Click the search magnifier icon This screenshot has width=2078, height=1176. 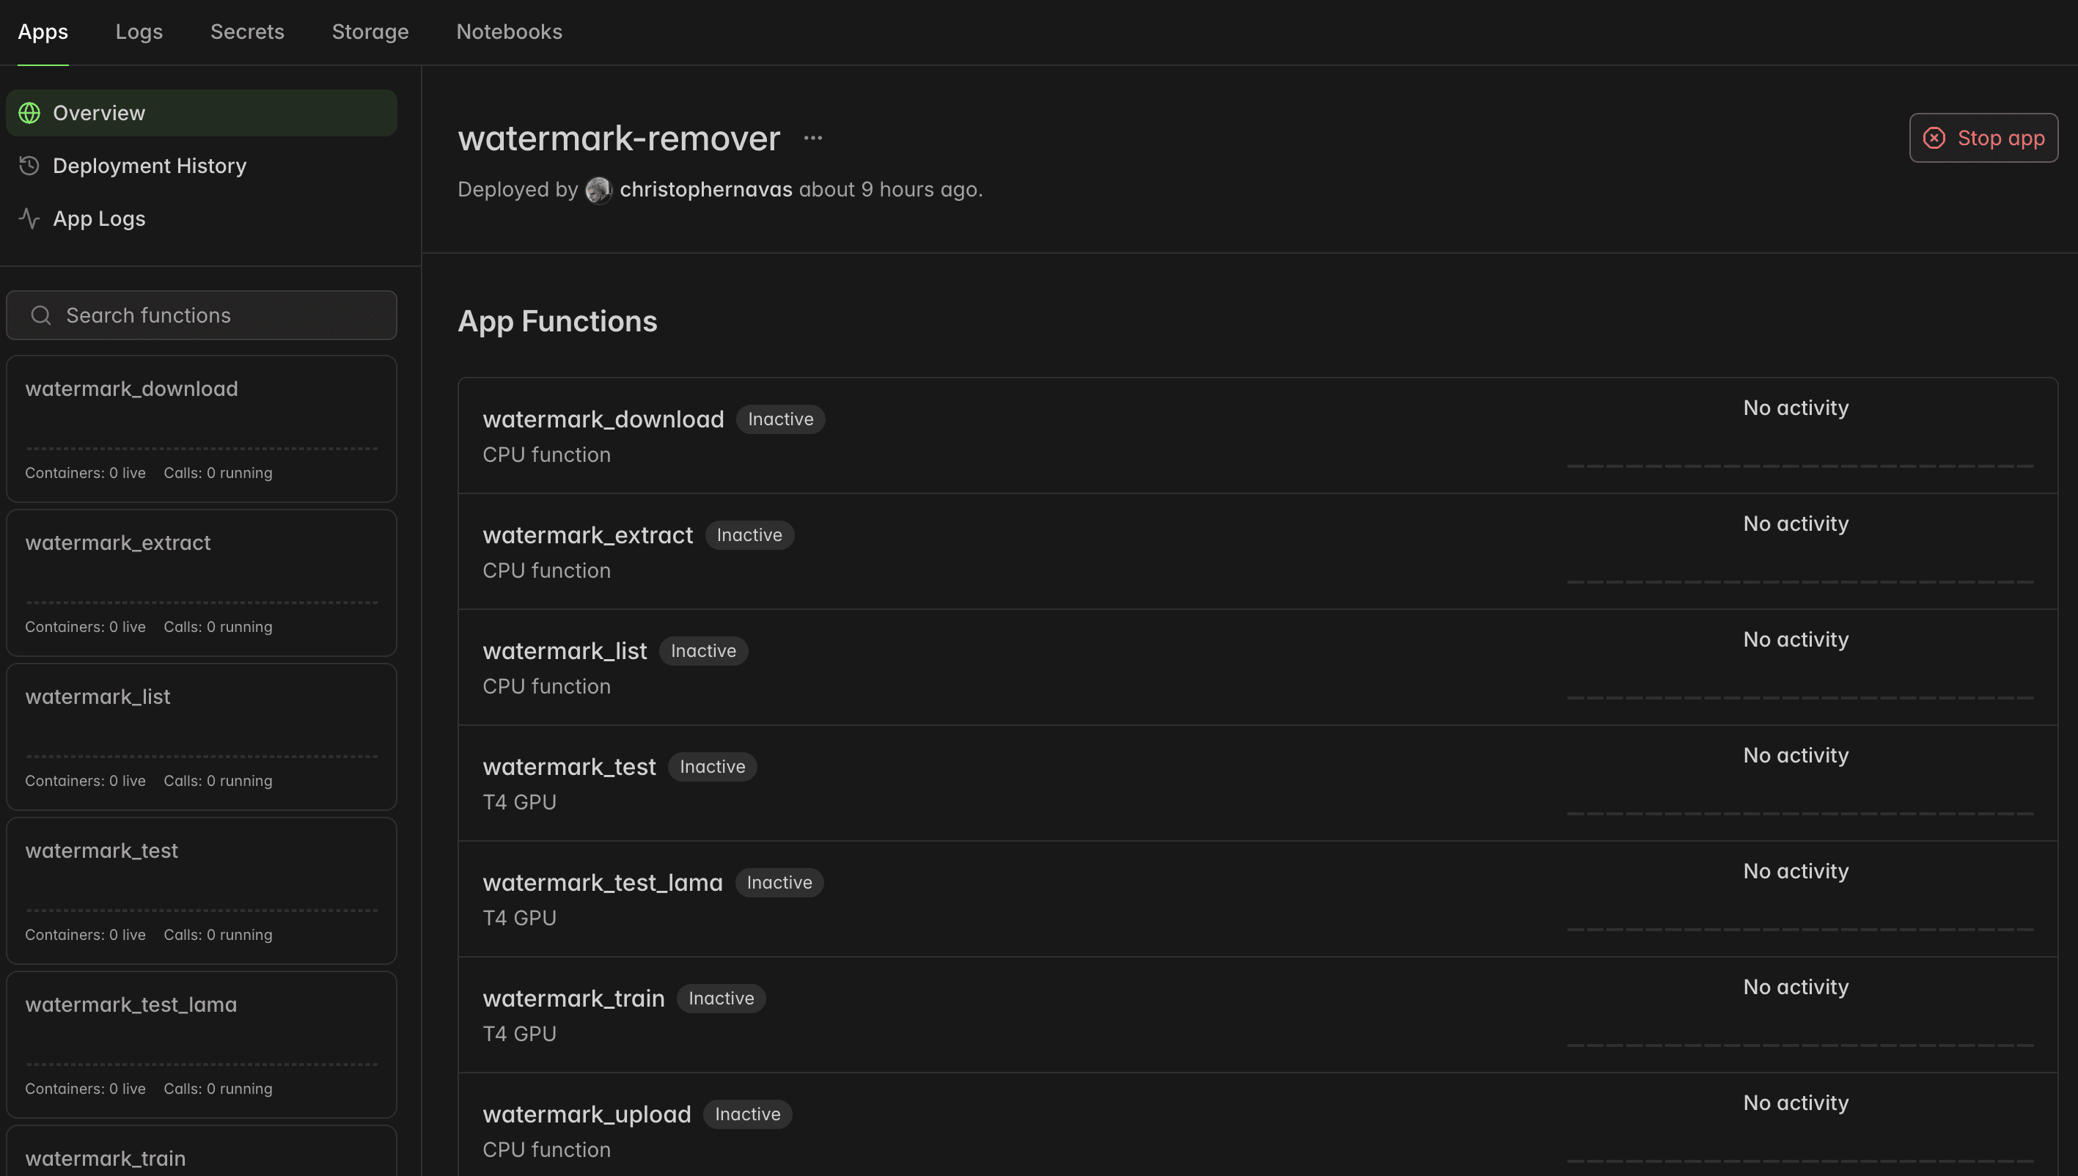pos(41,315)
